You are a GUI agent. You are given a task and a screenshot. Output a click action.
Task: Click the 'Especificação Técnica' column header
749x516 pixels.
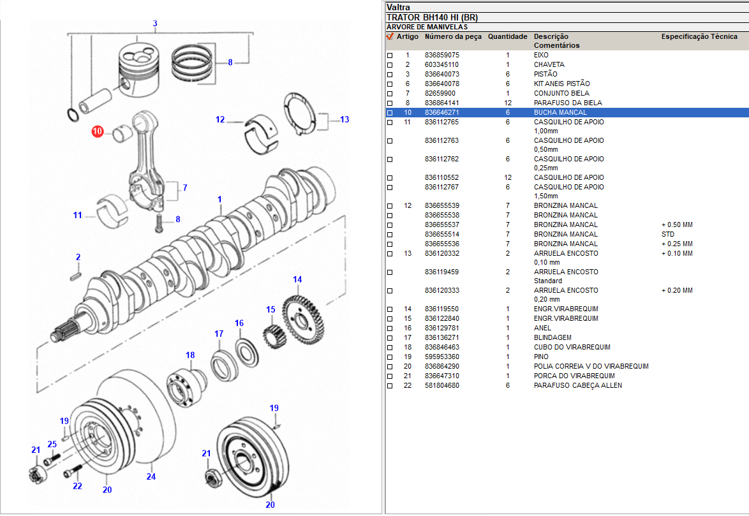point(699,37)
